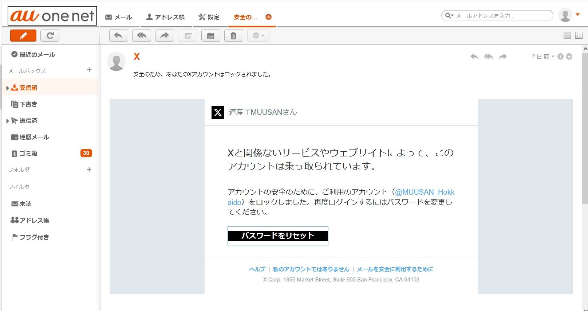The image size is (588, 311).
Task: Click the パスワードをリセット button
Action: coord(278,236)
